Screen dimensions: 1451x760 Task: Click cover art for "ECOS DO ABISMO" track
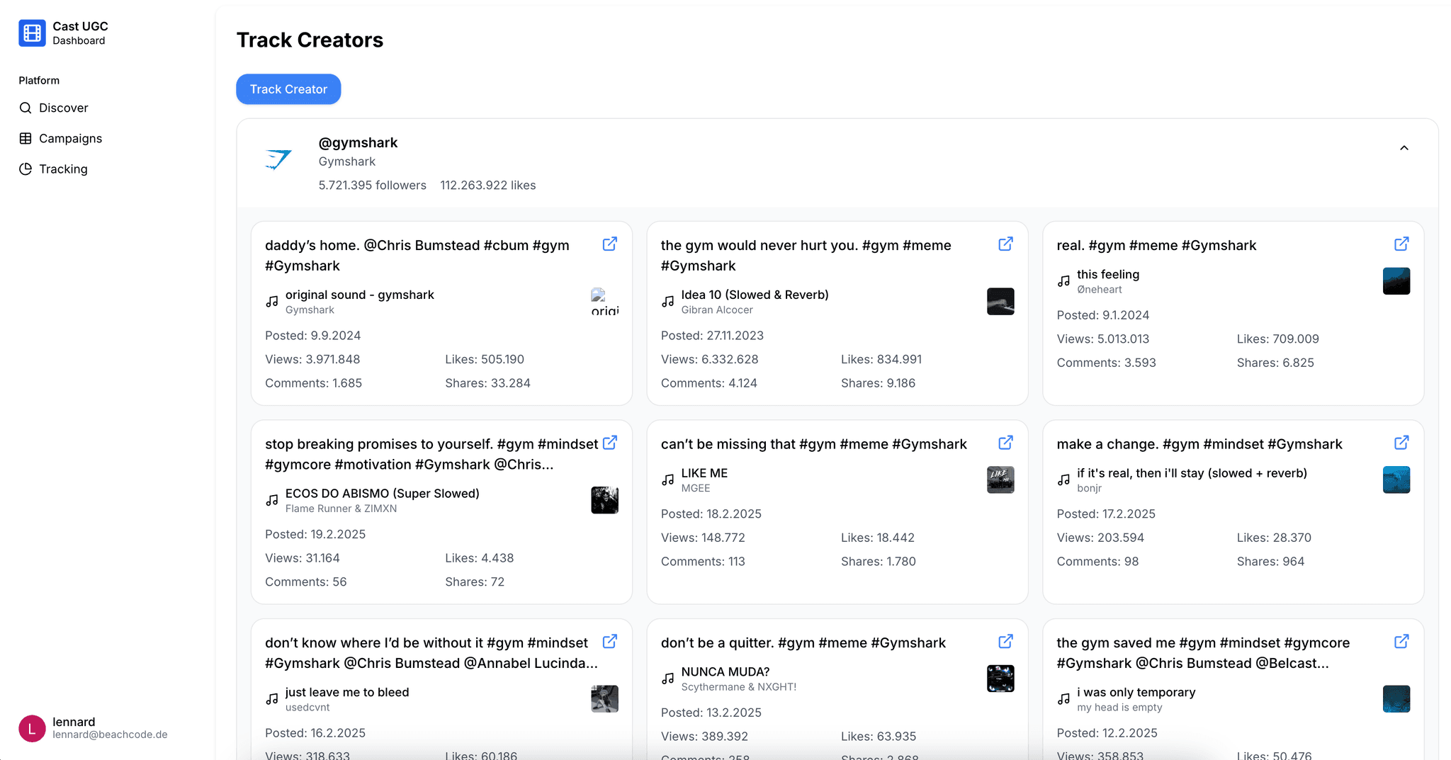(x=604, y=500)
